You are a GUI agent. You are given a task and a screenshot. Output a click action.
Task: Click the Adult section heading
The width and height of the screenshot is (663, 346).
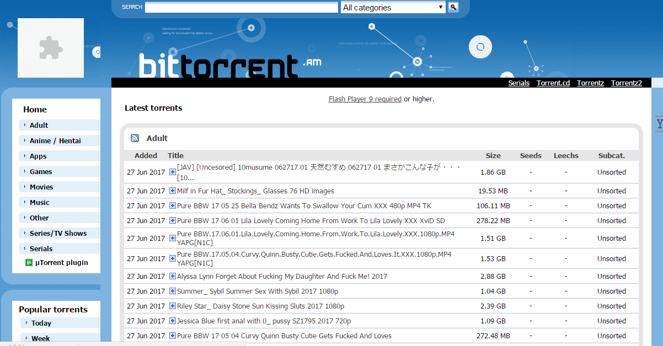pyautogui.click(x=157, y=138)
